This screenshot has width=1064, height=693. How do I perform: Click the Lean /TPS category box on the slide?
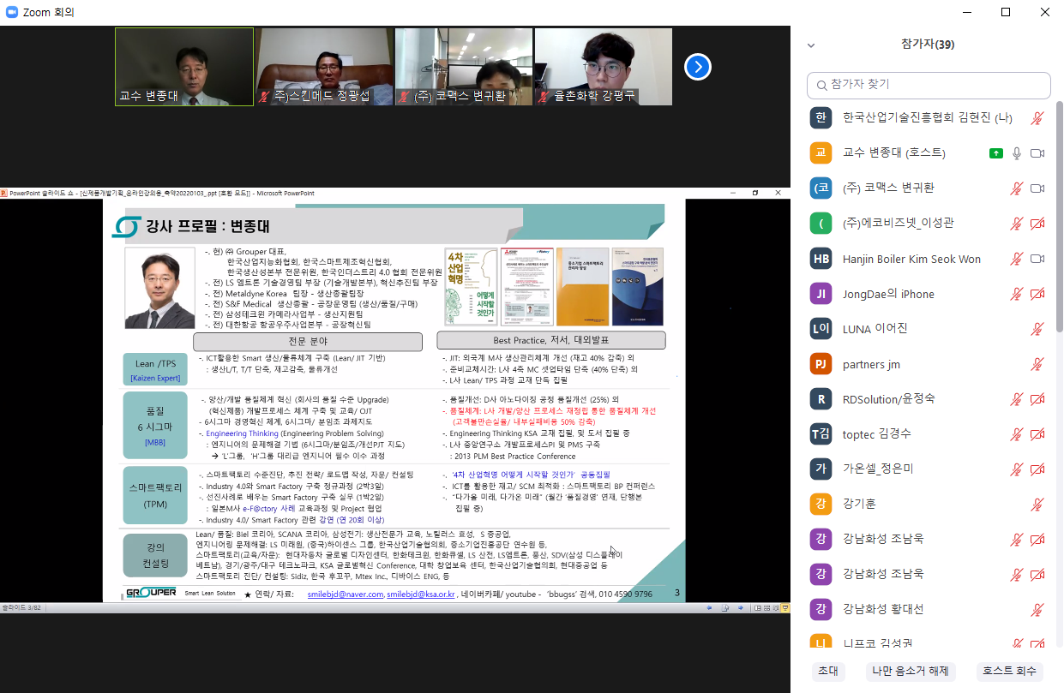[157, 370]
